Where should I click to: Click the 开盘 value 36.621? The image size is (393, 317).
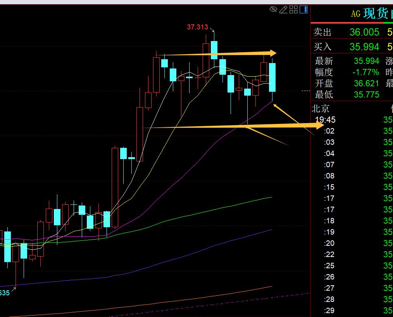[366, 83]
